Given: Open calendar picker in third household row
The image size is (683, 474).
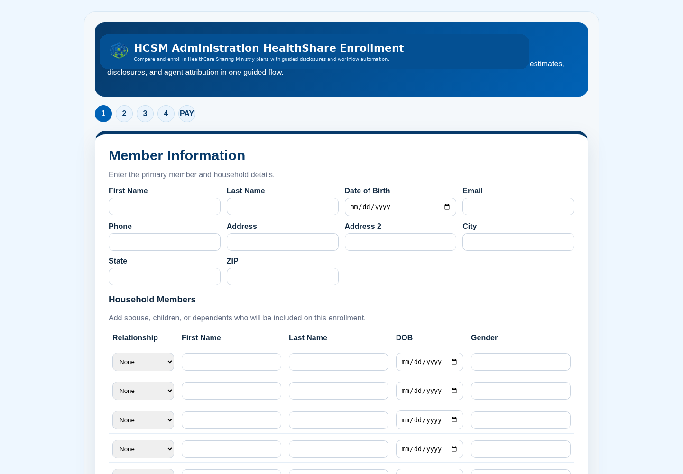Looking at the screenshot, I should pos(454,420).
